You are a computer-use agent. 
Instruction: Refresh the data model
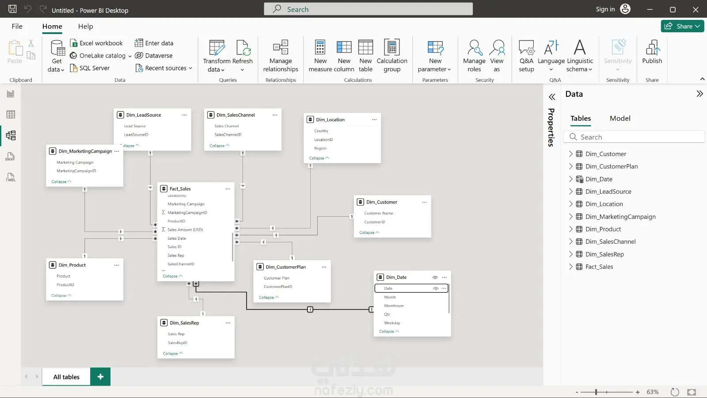[x=243, y=56]
